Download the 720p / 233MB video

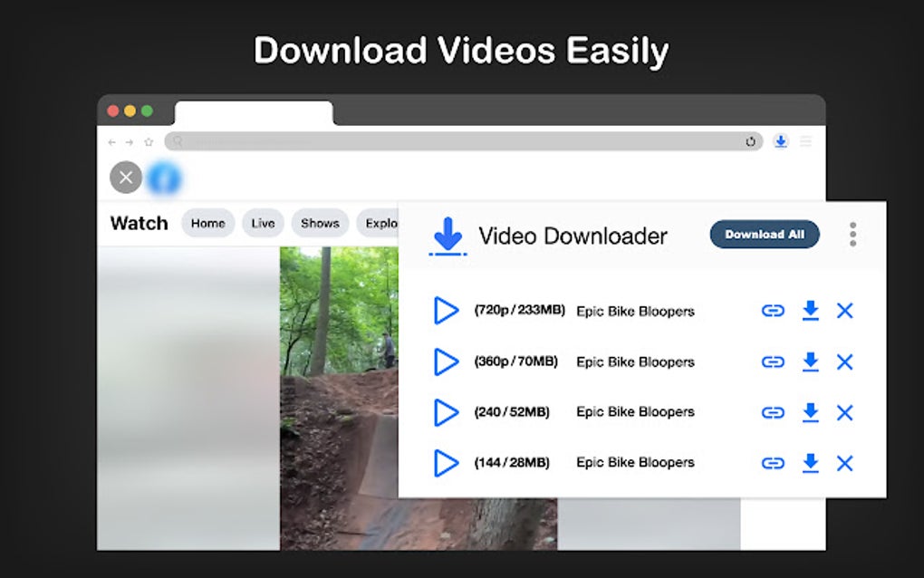811,311
